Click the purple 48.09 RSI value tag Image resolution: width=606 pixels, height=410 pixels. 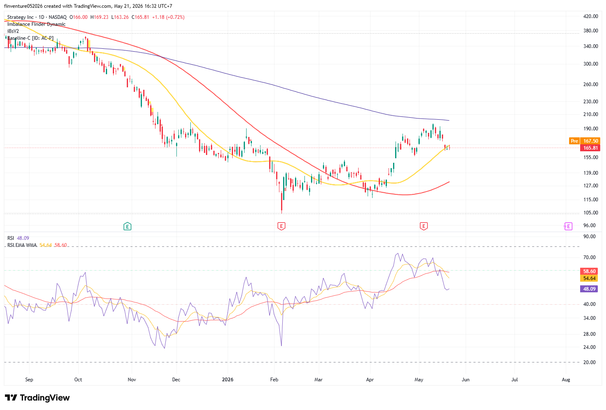pyautogui.click(x=590, y=289)
